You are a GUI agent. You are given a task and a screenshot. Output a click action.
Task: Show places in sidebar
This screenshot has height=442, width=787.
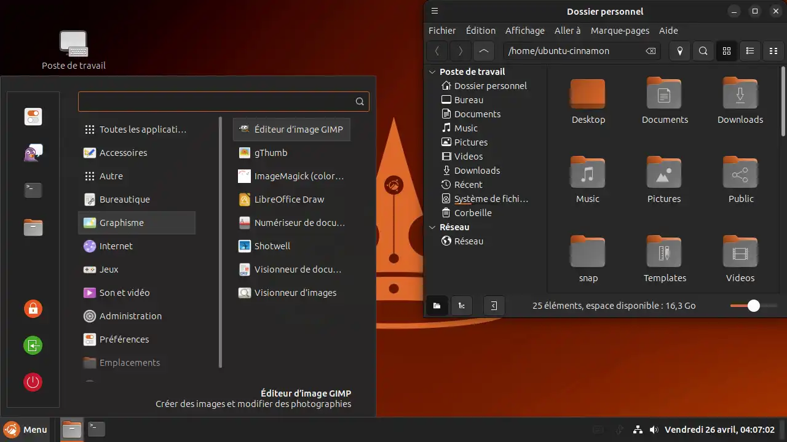437,306
